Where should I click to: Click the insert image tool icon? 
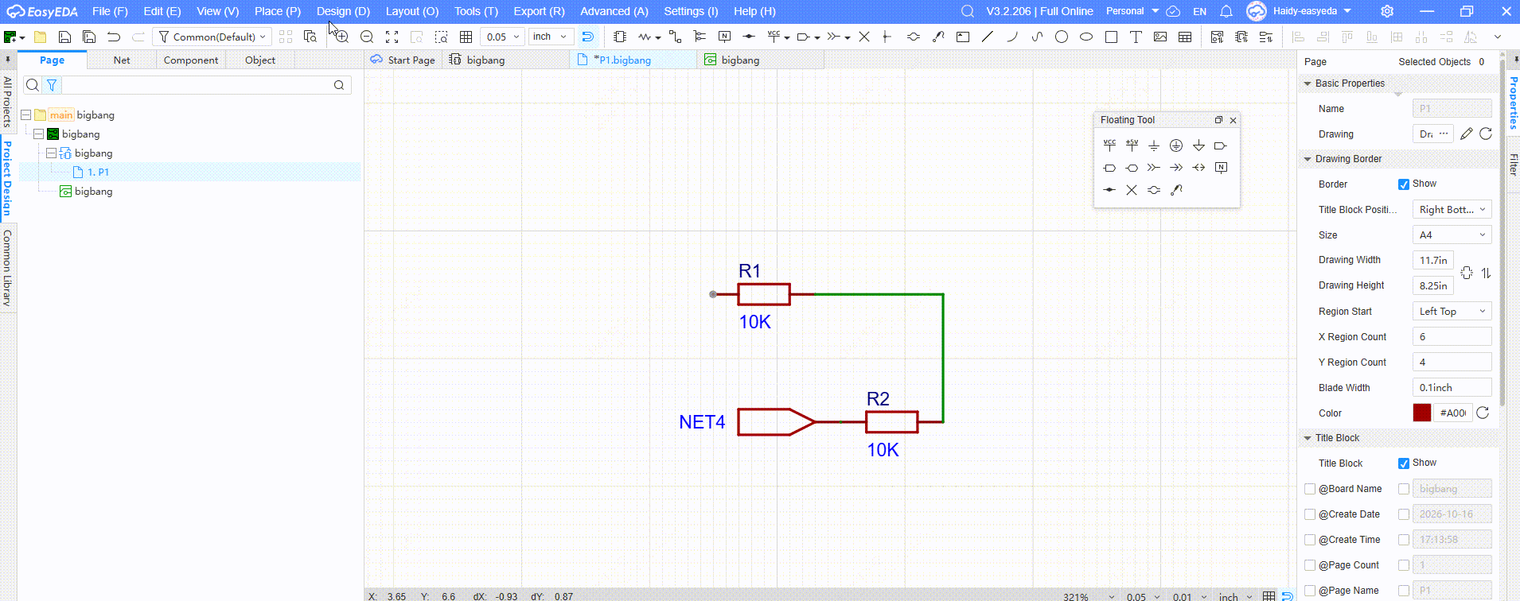[1160, 37]
